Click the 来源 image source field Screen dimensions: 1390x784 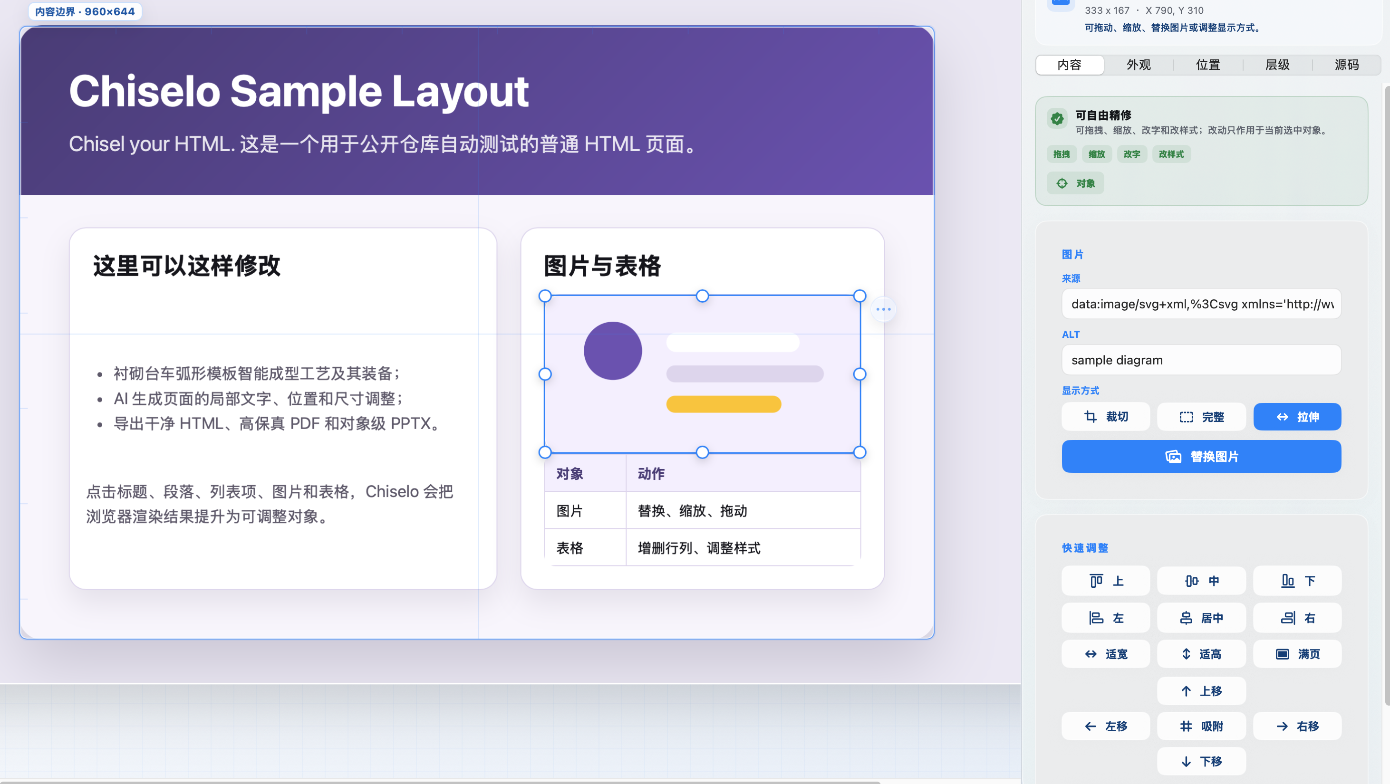pos(1201,304)
